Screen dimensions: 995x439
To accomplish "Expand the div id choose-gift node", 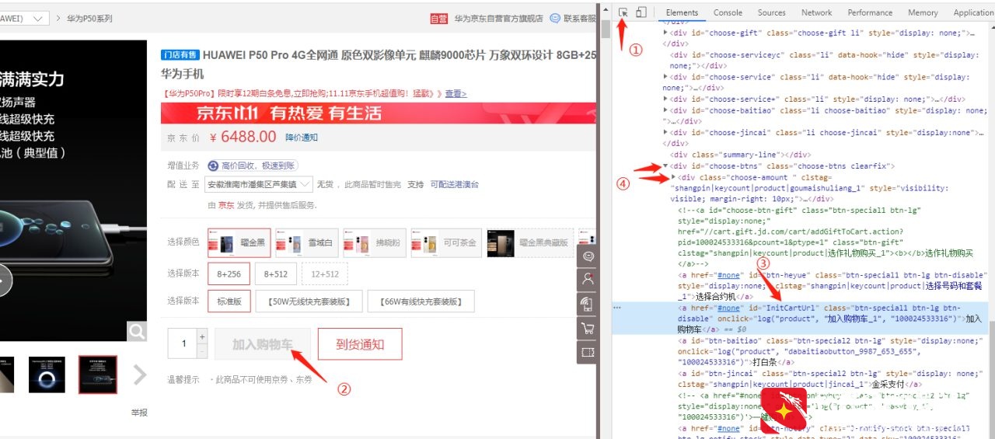I will [665, 33].
